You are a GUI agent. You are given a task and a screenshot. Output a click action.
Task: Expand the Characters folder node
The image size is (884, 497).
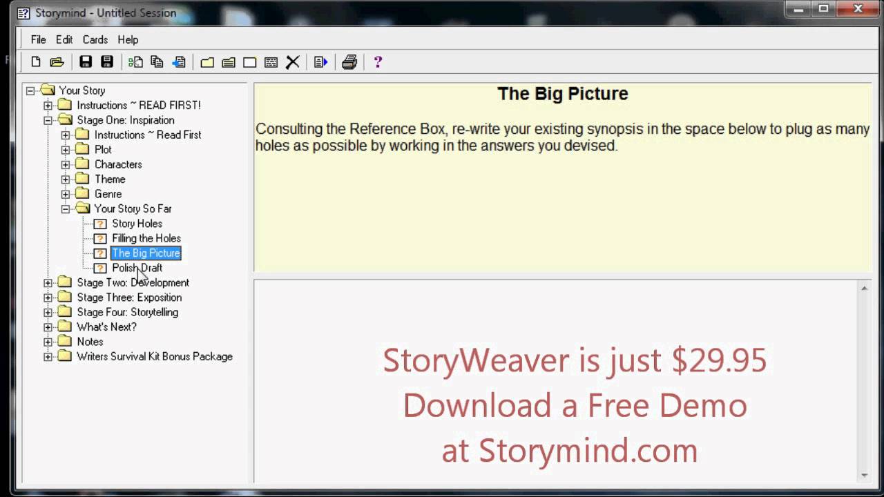[x=66, y=164]
